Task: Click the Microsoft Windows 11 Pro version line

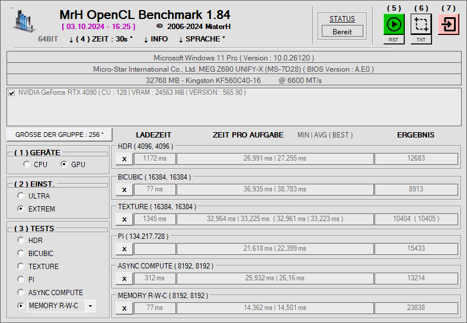Action: coord(234,57)
